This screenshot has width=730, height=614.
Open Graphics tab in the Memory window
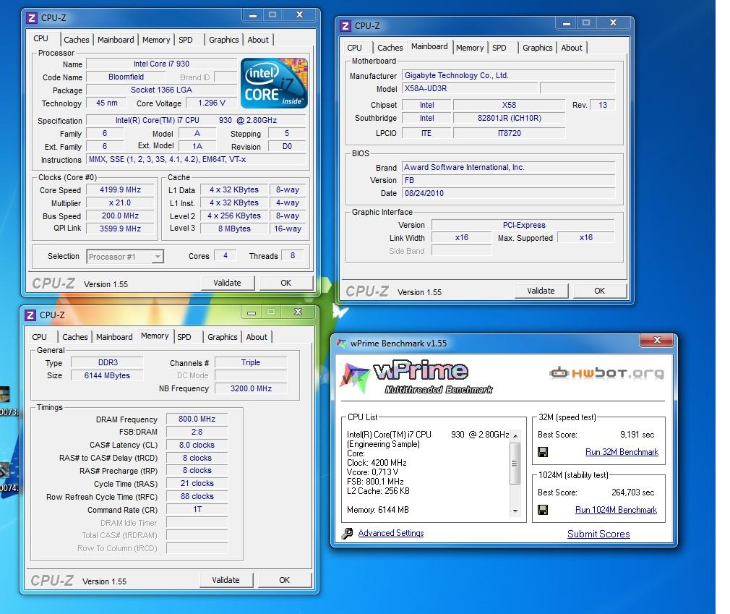pos(222,337)
